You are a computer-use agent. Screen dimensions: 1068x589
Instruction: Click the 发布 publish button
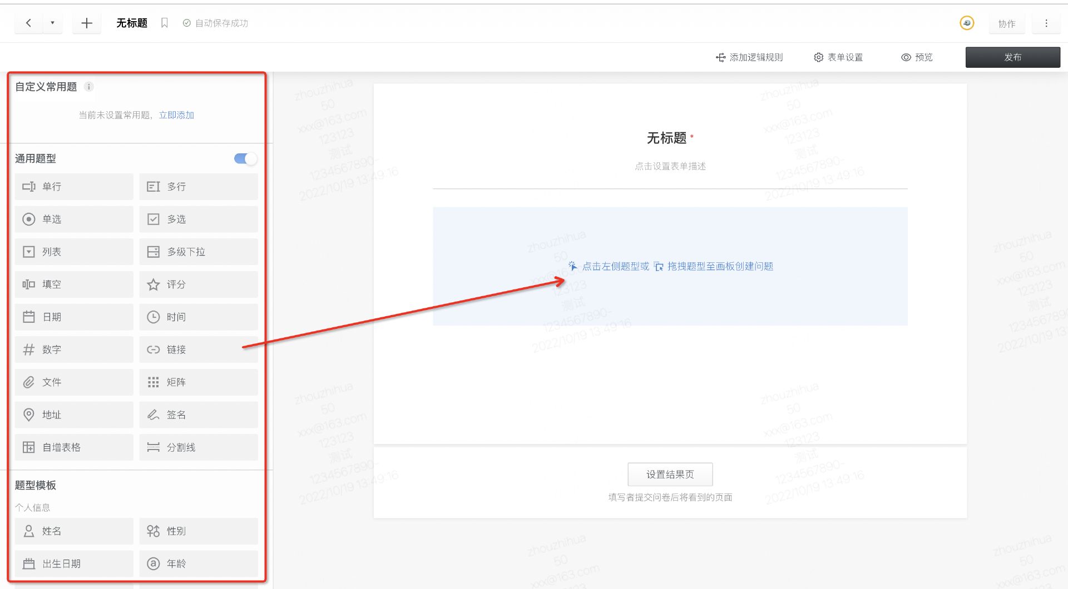[1012, 57]
